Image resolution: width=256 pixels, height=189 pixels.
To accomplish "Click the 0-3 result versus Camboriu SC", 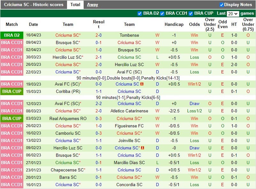I will pyautogui.click(x=99, y=133).
